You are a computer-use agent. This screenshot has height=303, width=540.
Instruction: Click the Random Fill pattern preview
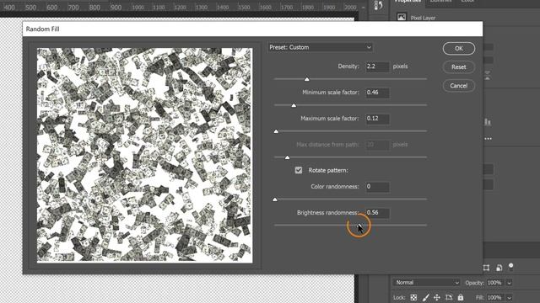click(x=144, y=155)
